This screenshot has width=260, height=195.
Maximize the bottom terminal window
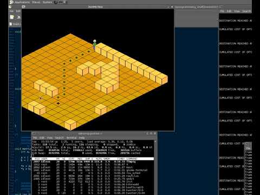[151, 133]
